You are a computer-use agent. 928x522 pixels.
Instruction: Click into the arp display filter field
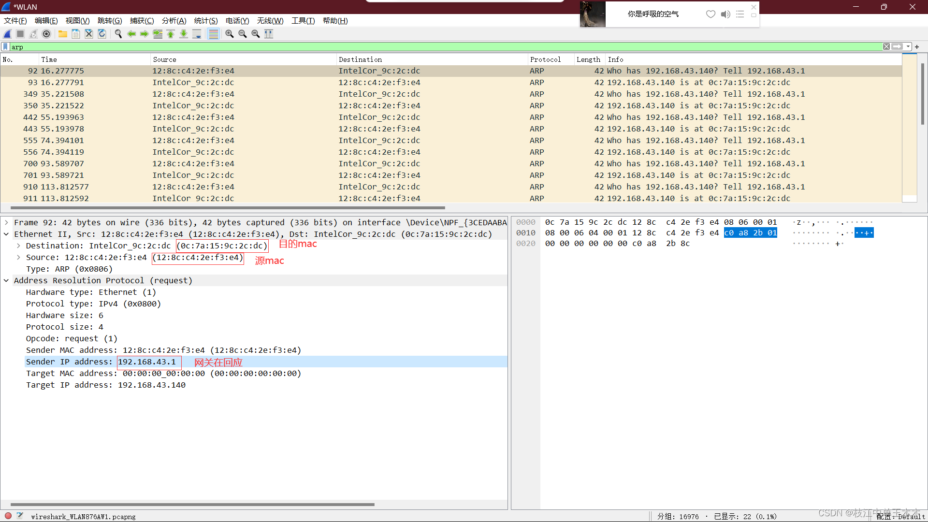[435, 47]
